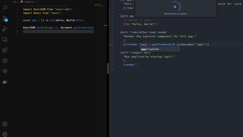Viewport: 243px width, 137px height.
Task: Select the index.js breadcrumb segment
Action: coord(29,2)
